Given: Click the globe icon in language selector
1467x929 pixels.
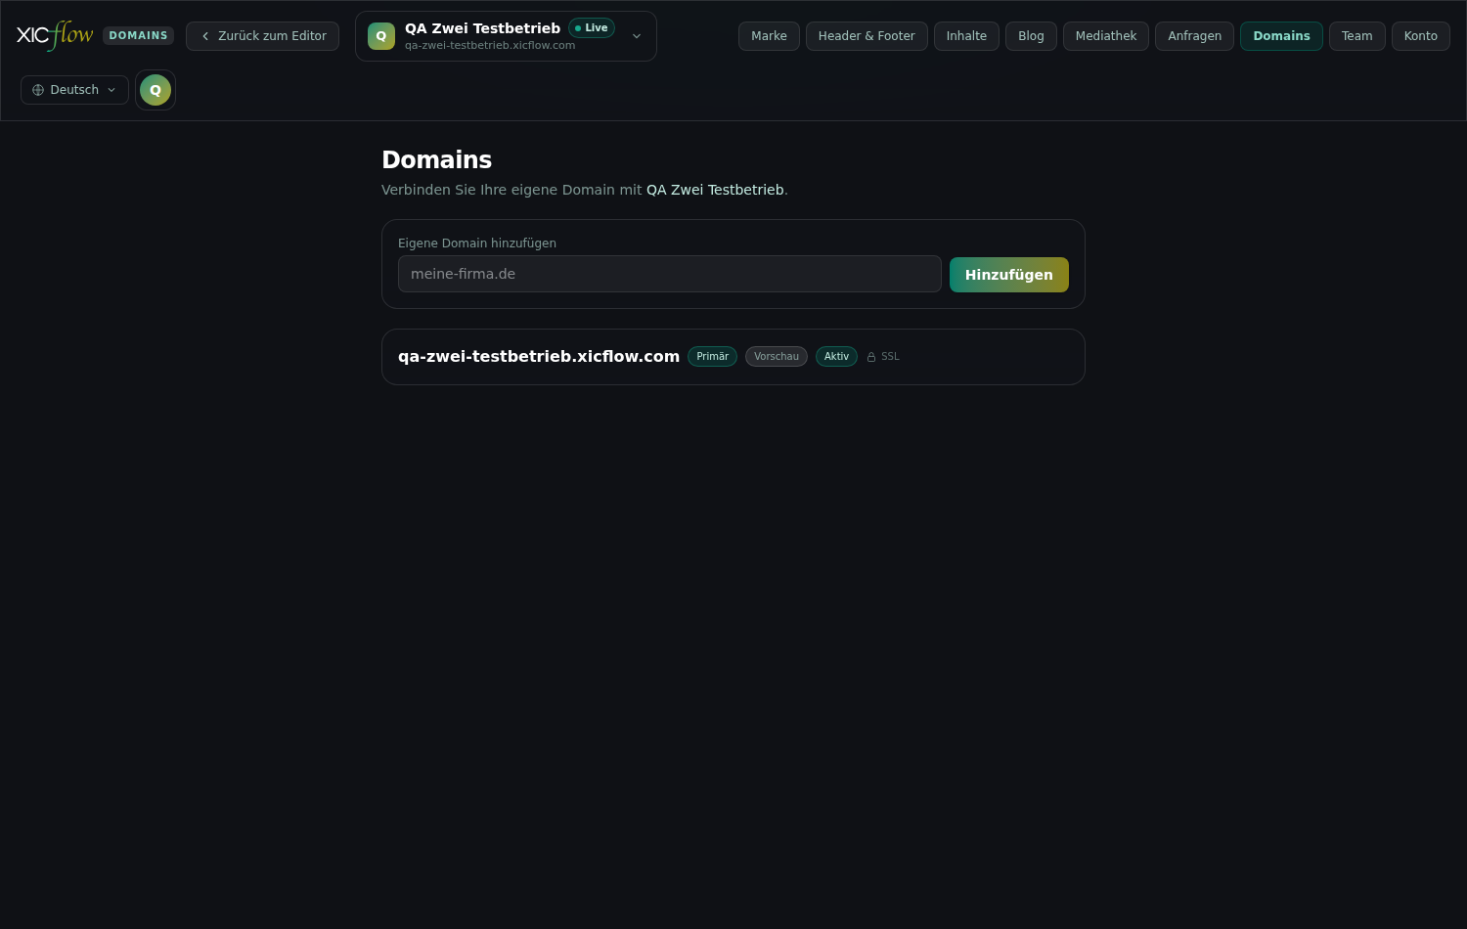Looking at the screenshot, I should tap(38, 90).
